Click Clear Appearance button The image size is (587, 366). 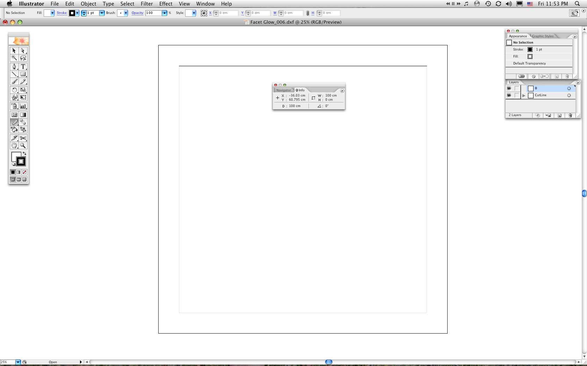pyautogui.click(x=534, y=76)
